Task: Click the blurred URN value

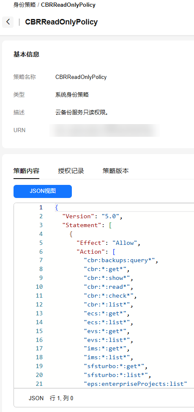Action: (x=104, y=130)
